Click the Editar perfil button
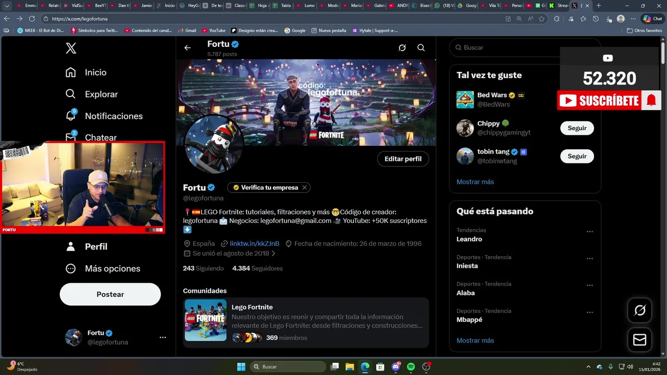This screenshot has height=375, width=667. tap(403, 159)
